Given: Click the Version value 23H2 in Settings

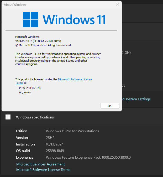Looking at the screenshot, I should click(50, 138).
